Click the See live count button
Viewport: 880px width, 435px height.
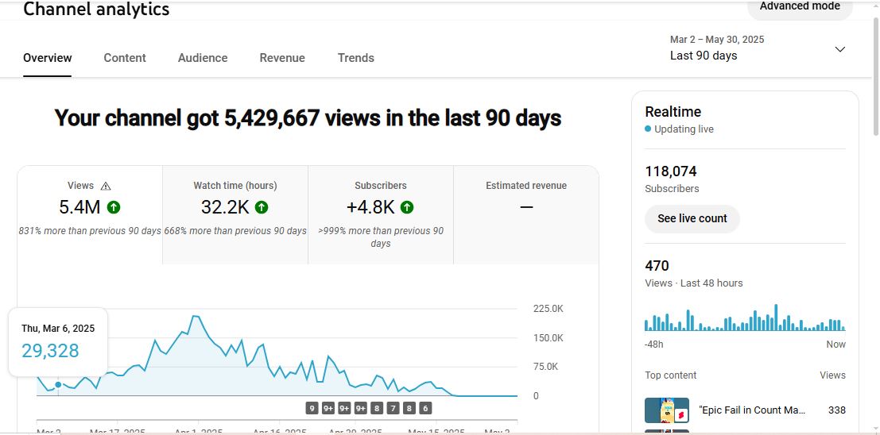coord(692,218)
